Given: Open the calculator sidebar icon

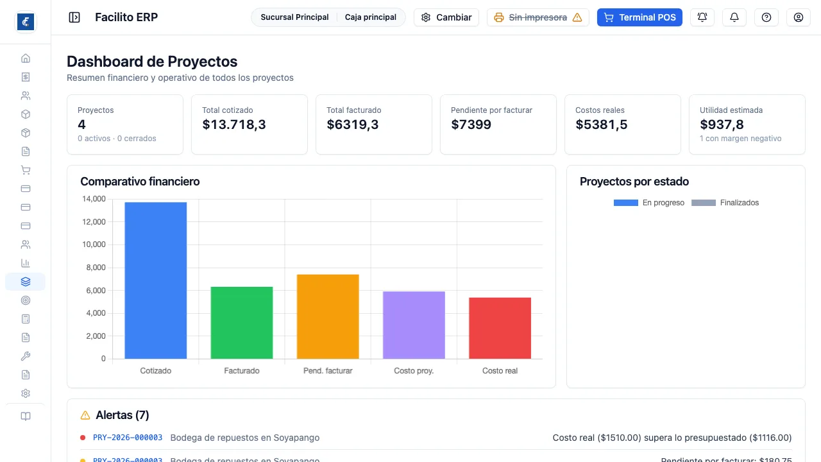Looking at the screenshot, I should click(x=26, y=319).
